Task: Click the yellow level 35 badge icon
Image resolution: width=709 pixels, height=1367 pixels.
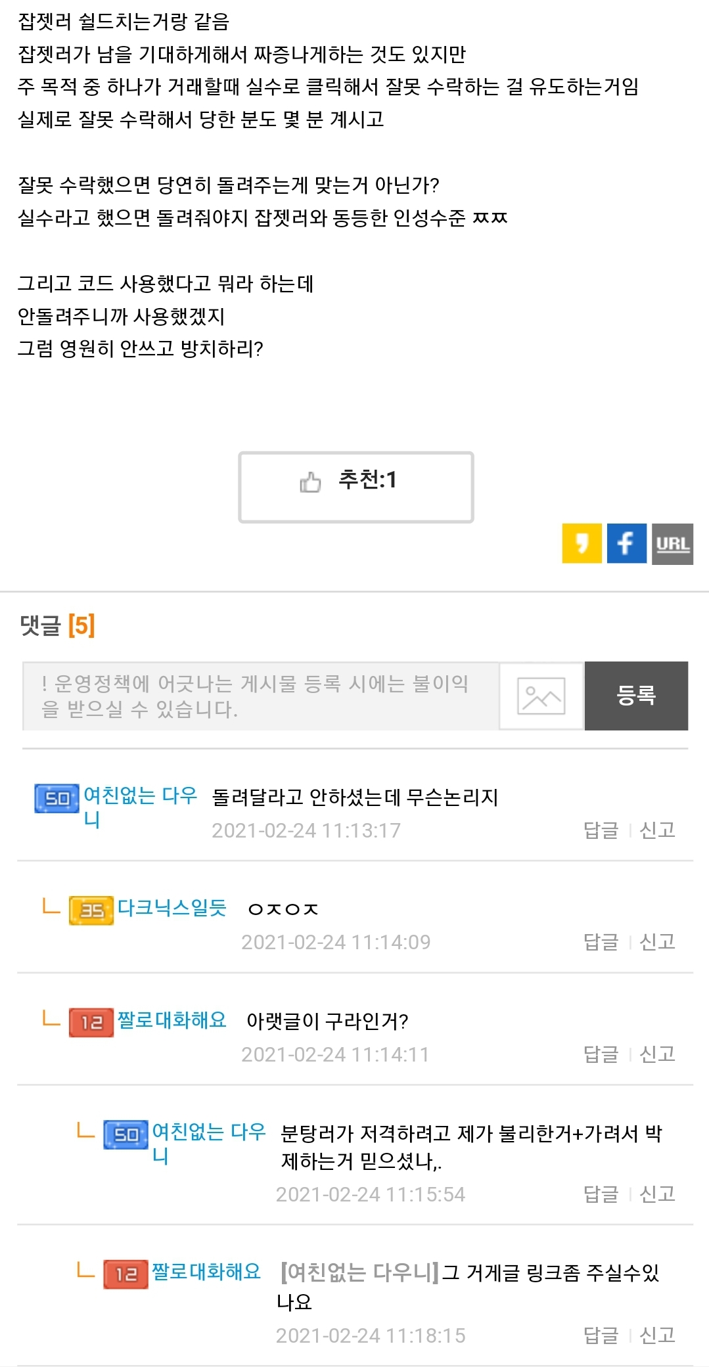Action: tap(91, 910)
